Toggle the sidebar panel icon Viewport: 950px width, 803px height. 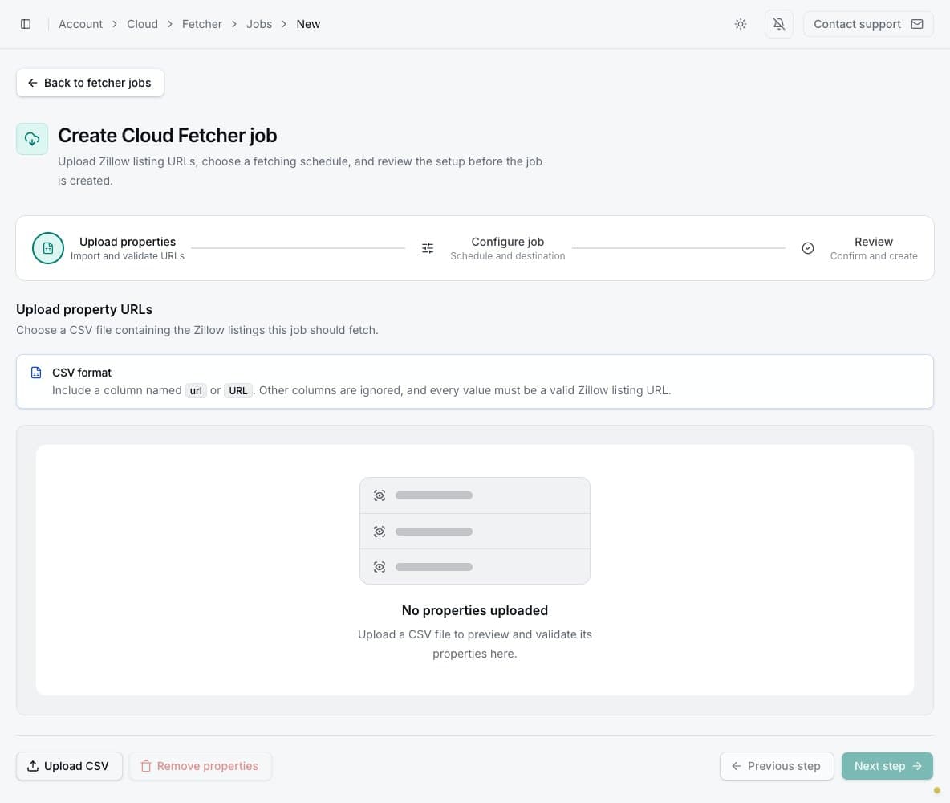coord(26,24)
